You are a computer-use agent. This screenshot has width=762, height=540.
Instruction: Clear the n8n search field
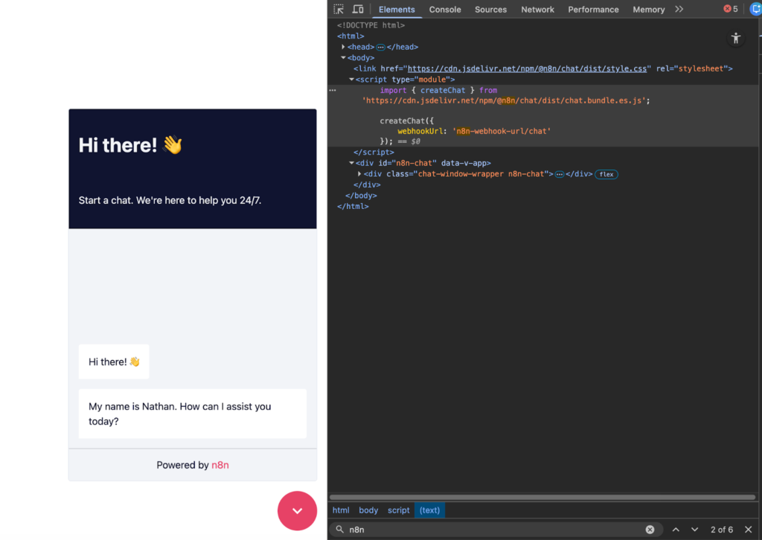[650, 530]
